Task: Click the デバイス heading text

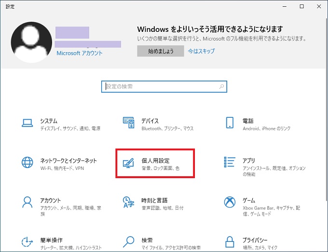Action: click(x=150, y=121)
